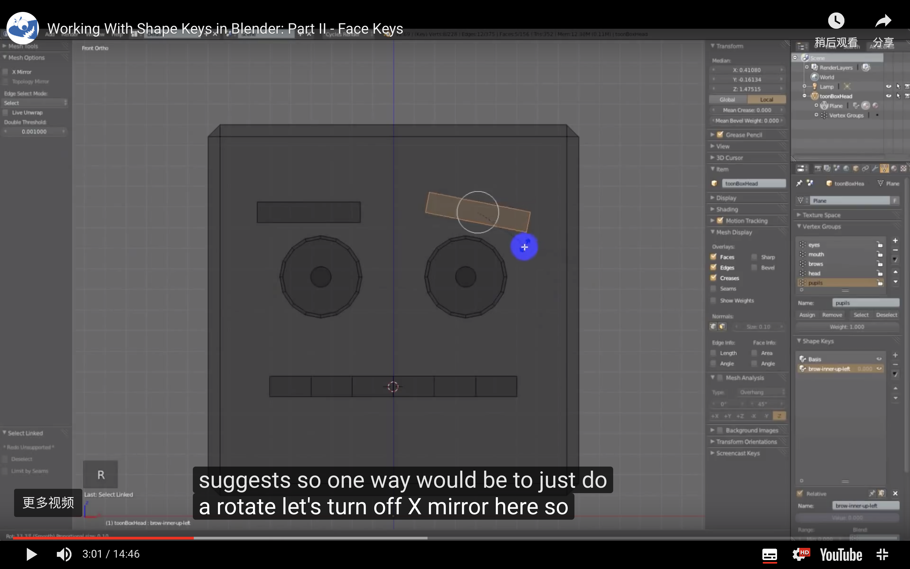
Task: Adjust the Weight 1.000 slider
Action: coord(848,327)
